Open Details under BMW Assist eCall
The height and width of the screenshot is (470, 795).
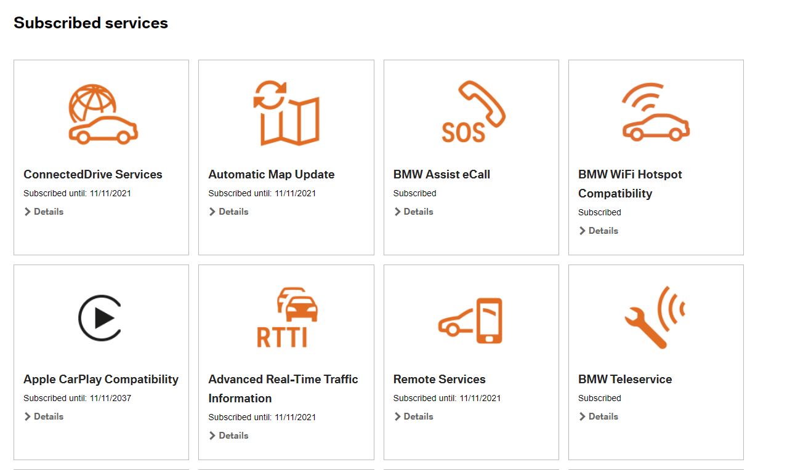[413, 212]
